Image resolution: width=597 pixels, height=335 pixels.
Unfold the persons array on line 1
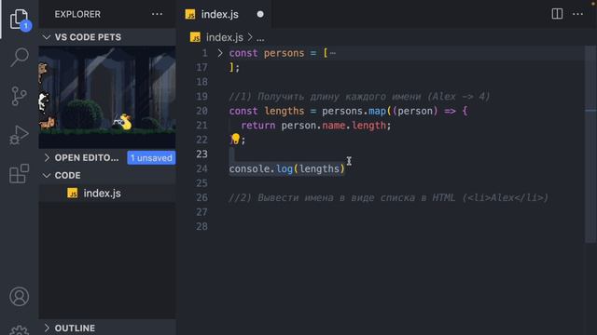(x=220, y=53)
